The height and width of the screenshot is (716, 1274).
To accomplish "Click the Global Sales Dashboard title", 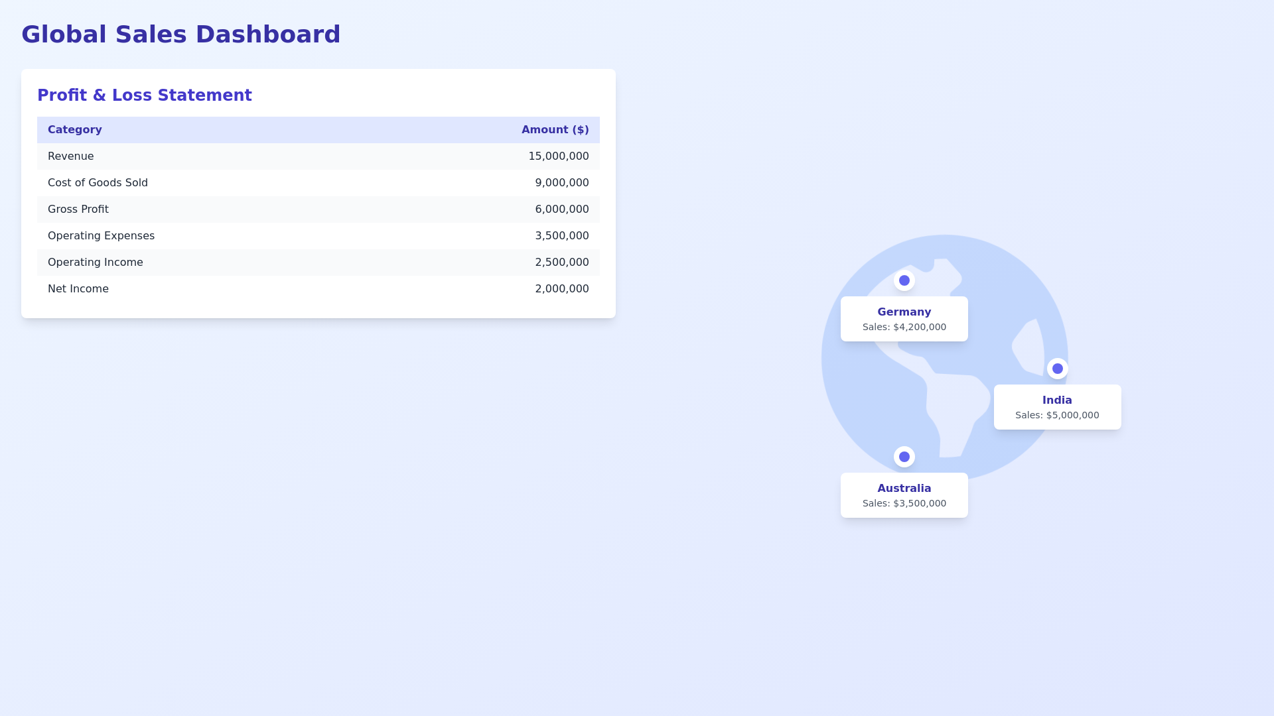I will coord(181,34).
